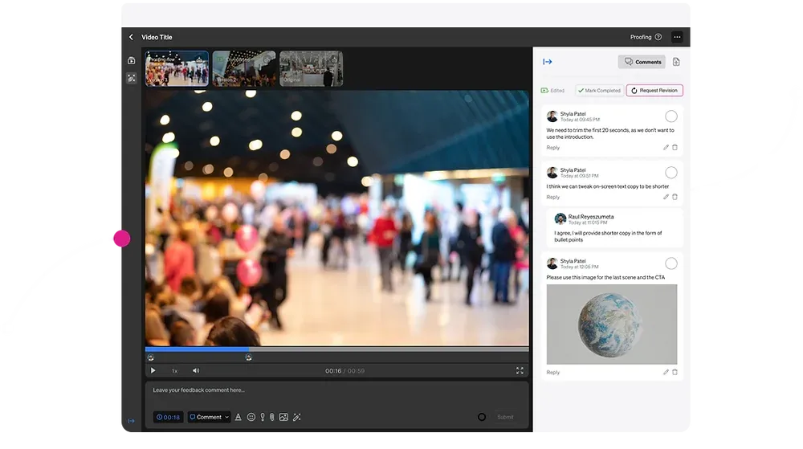Viewport: 803px width, 449px height.
Task: Select the Version 2 thumbnail
Action: [244, 68]
